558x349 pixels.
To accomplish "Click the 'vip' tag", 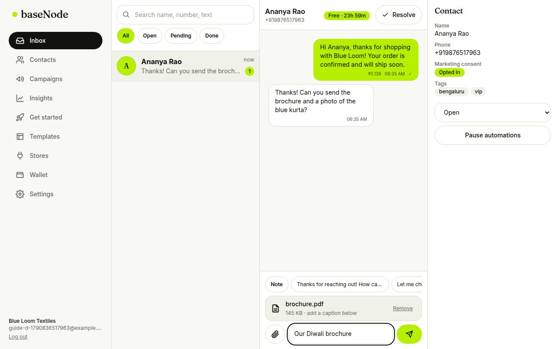I will 478,92.
